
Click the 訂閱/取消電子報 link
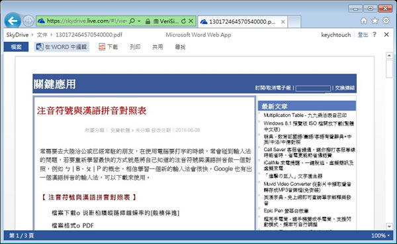click(273, 88)
